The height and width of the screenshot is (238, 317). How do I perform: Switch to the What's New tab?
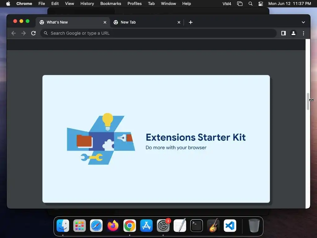73,22
